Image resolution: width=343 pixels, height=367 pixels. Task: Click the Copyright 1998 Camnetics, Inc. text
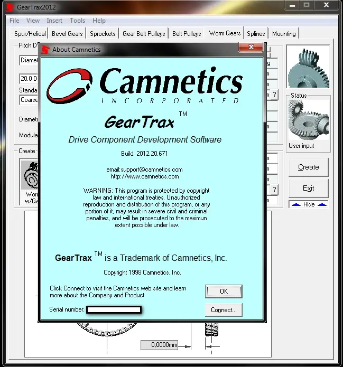(142, 272)
